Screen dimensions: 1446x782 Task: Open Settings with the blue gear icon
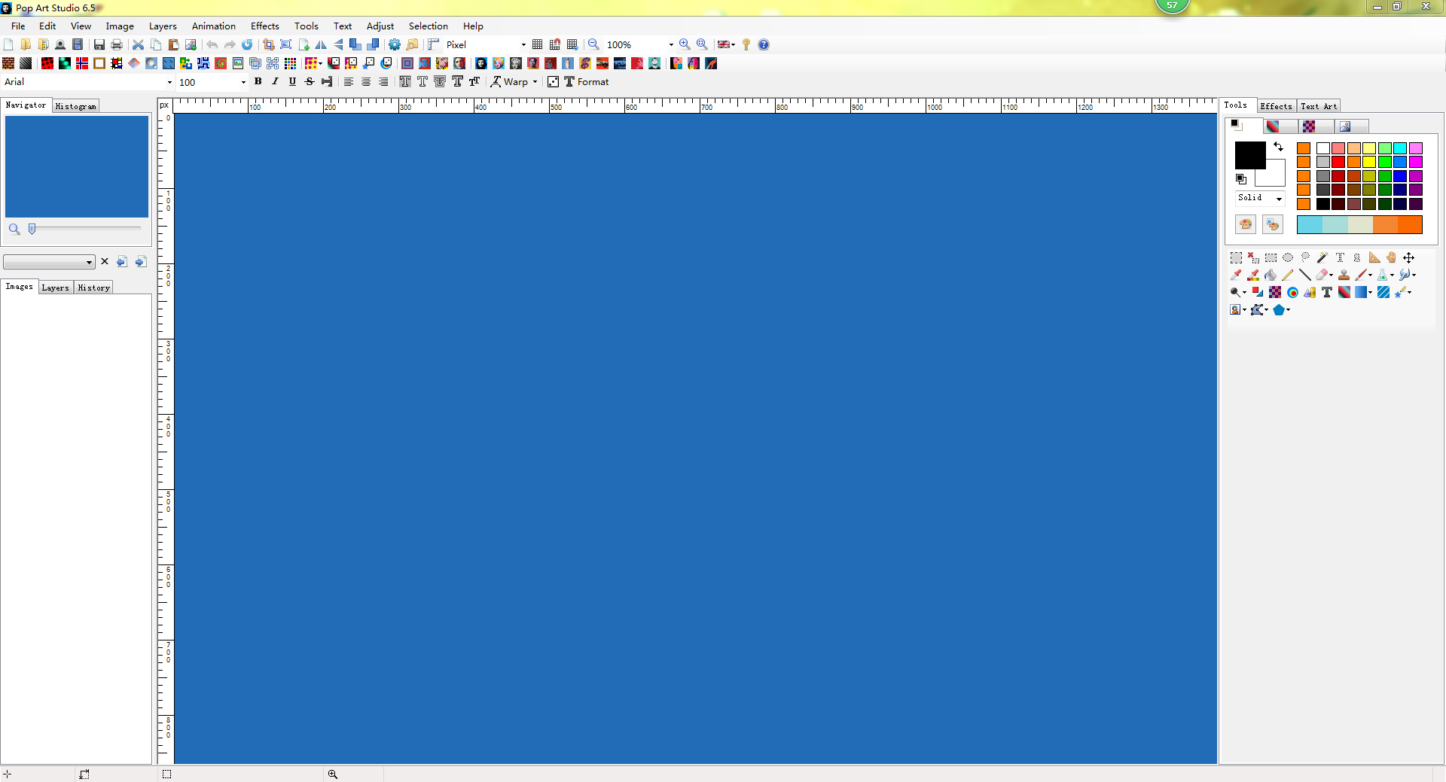pyautogui.click(x=395, y=44)
